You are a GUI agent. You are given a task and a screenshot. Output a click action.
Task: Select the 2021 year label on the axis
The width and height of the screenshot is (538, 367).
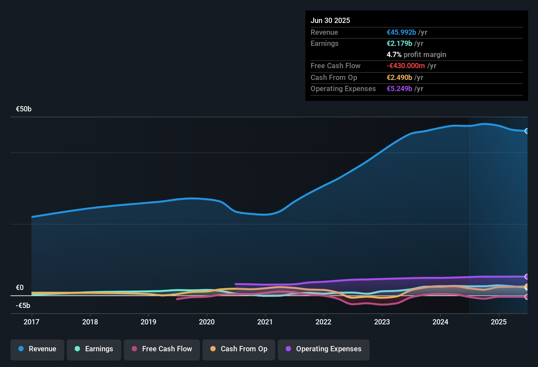click(265, 322)
